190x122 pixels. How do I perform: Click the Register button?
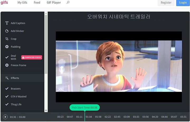point(166,3)
